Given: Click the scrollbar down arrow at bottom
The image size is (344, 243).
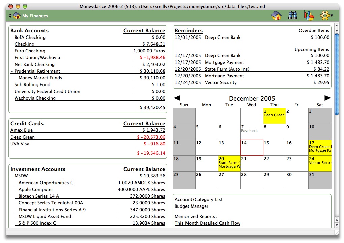Looking at the screenshot, I should tap(337, 225).
